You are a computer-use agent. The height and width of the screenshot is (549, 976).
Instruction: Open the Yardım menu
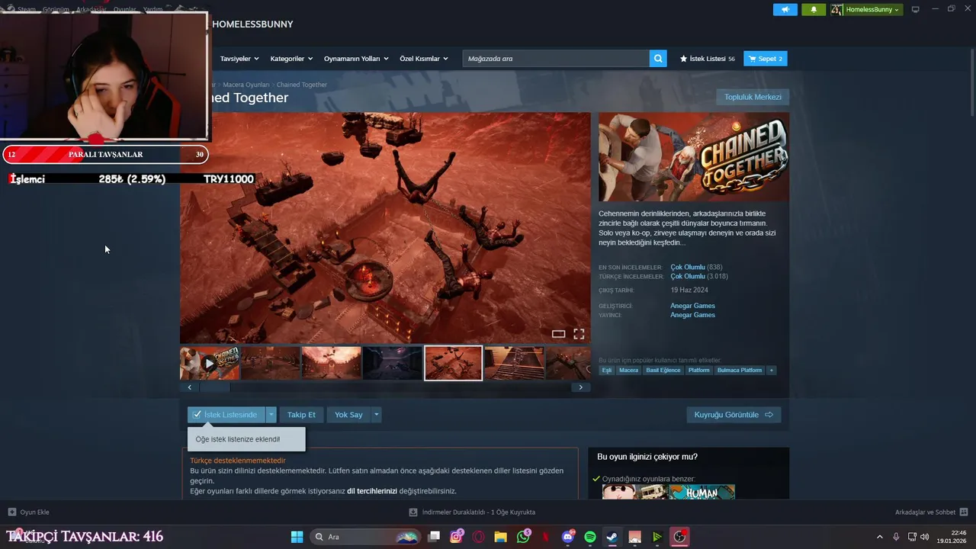[x=153, y=9]
